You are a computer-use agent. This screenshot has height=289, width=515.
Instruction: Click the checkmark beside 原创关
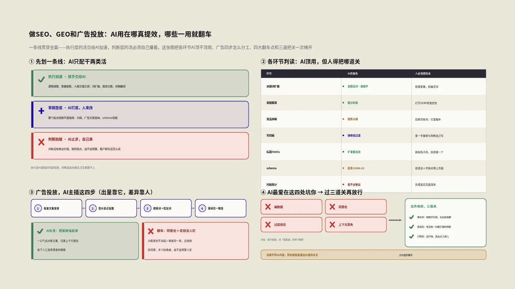[411, 227]
